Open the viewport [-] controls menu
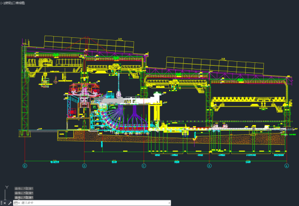The image size is (299, 206). point(2,3)
